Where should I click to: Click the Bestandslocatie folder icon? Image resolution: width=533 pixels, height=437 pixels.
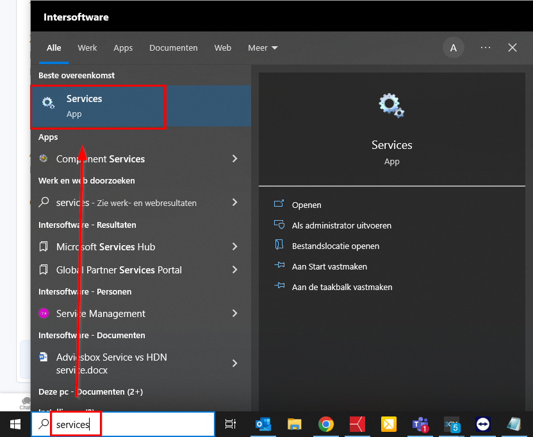point(279,244)
